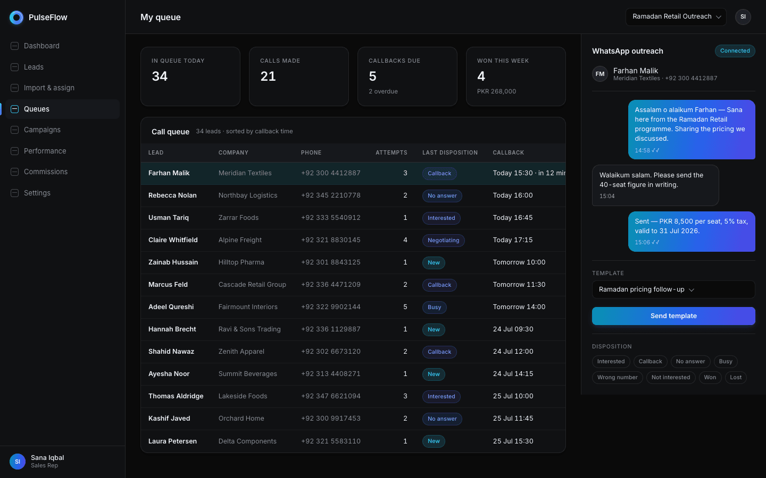
Task: Click the template dropdown chevron arrow
Action: pos(692,290)
